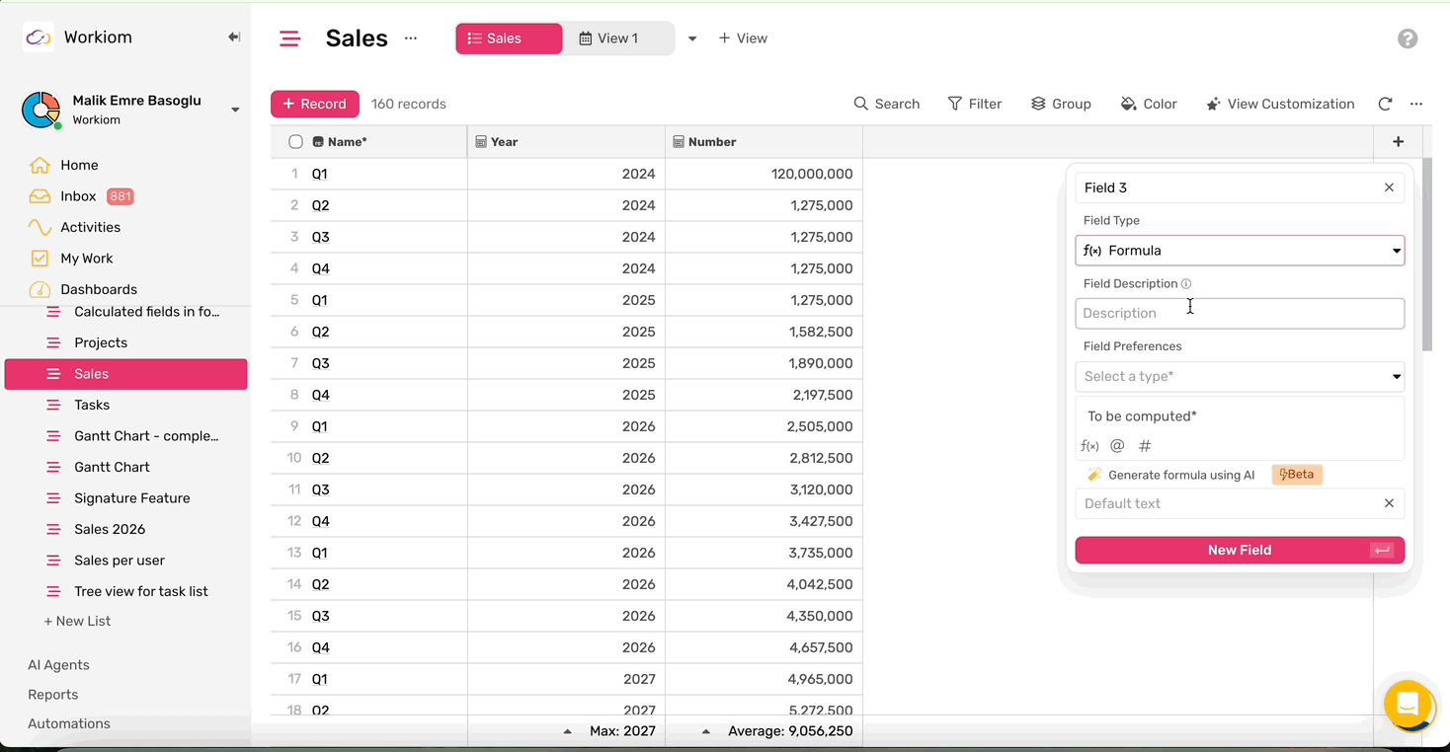Click the help question mark icon
This screenshot has width=1450, height=752.
click(1408, 38)
